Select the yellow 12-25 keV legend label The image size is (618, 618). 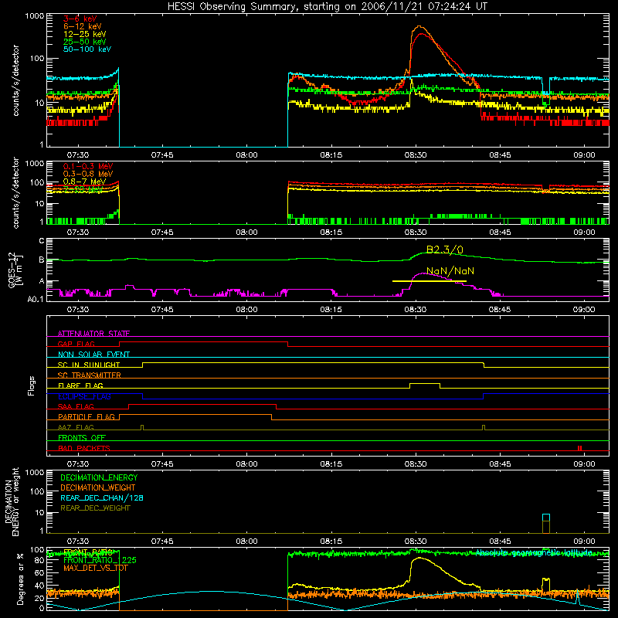coord(85,34)
